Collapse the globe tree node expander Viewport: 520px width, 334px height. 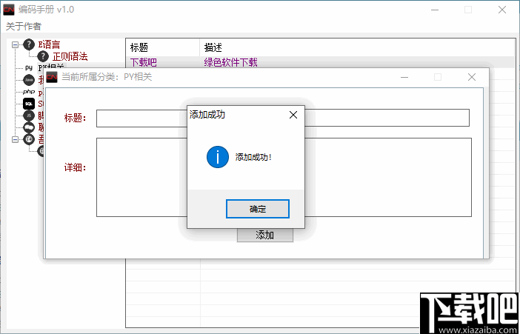pos(16,140)
